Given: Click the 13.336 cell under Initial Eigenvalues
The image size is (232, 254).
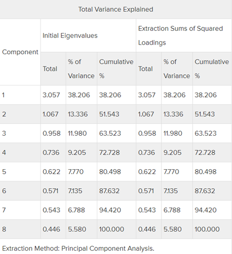Looking at the screenshot, I should pos(78,114).
